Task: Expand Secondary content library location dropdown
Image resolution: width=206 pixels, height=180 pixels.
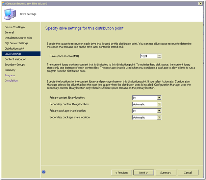Action: [x=159, y=104]
